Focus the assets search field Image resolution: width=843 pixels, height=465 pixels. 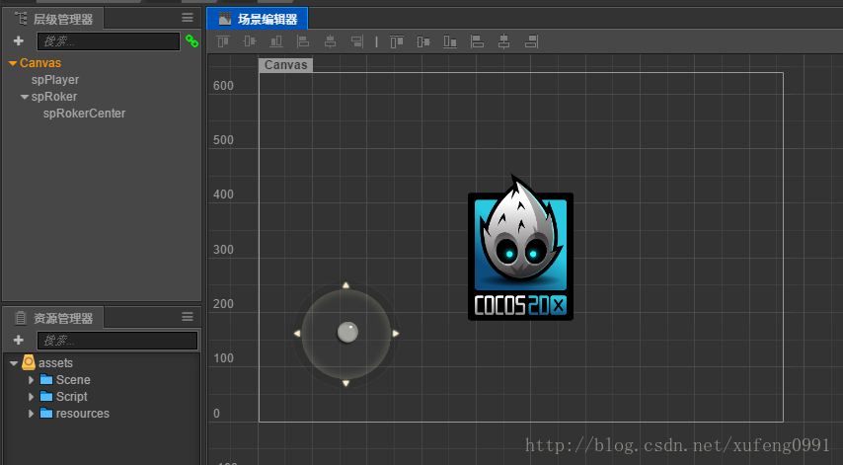coord(117,341)
